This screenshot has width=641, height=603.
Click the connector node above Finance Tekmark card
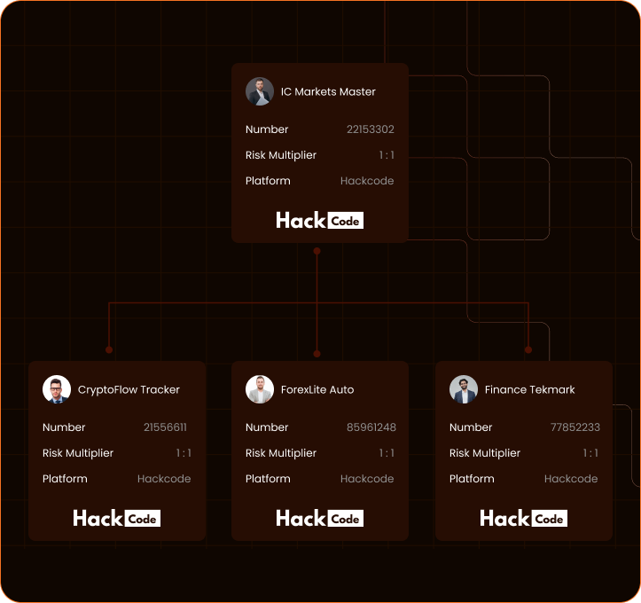pyautogui.click(x=528, y=349)
